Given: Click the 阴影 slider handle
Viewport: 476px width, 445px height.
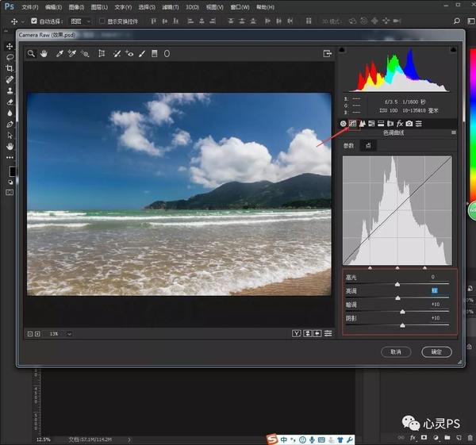Looking at the screenshot, I should tap(402, 325).
